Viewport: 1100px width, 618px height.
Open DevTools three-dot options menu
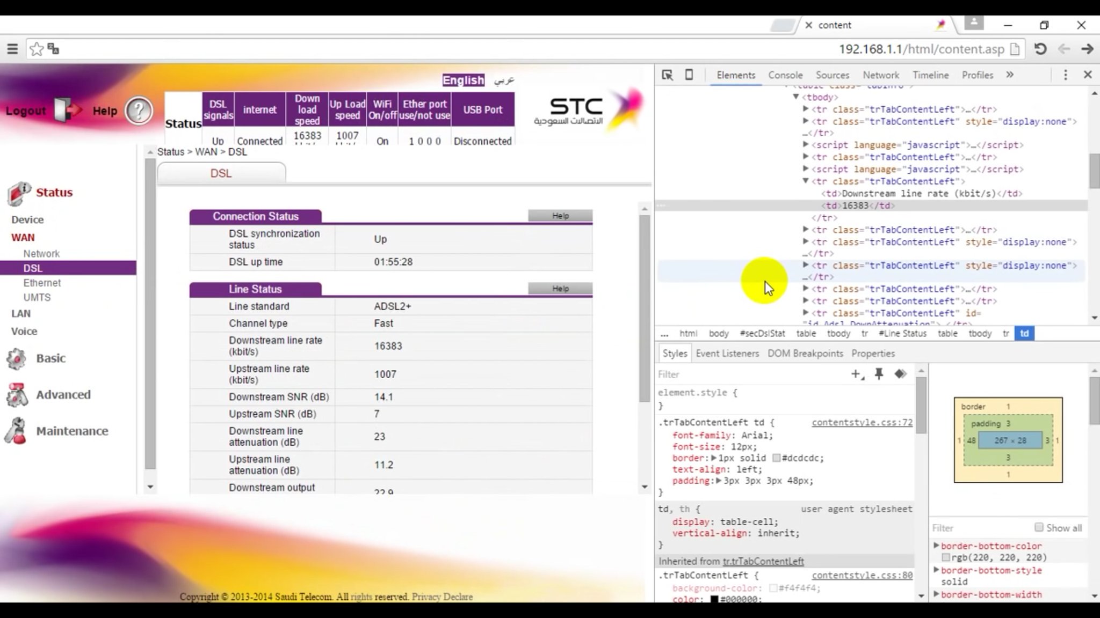pos(1066,75)
